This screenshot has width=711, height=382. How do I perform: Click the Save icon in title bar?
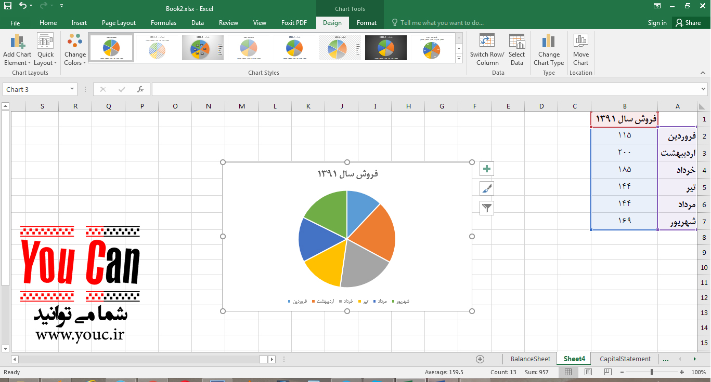tap(8, 6)
